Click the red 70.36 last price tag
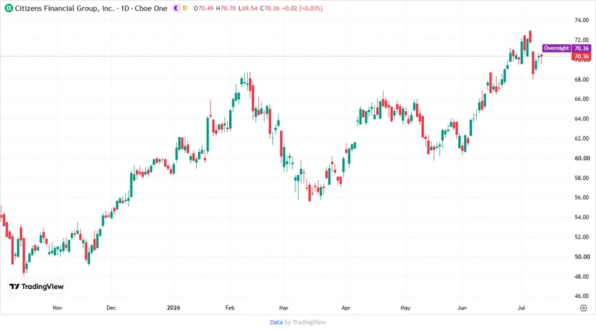This screenshot has width=596, height=330. pyautogui.click(x=581, y=56)
